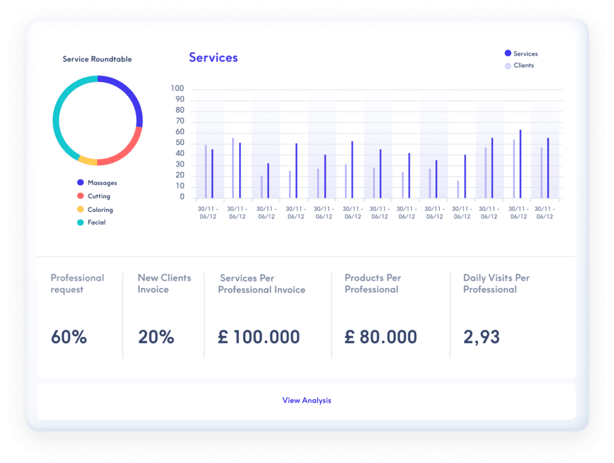
Task: Click the yellow Coloring legend dot
Action: pyautogui.click(x=80, y=210)
